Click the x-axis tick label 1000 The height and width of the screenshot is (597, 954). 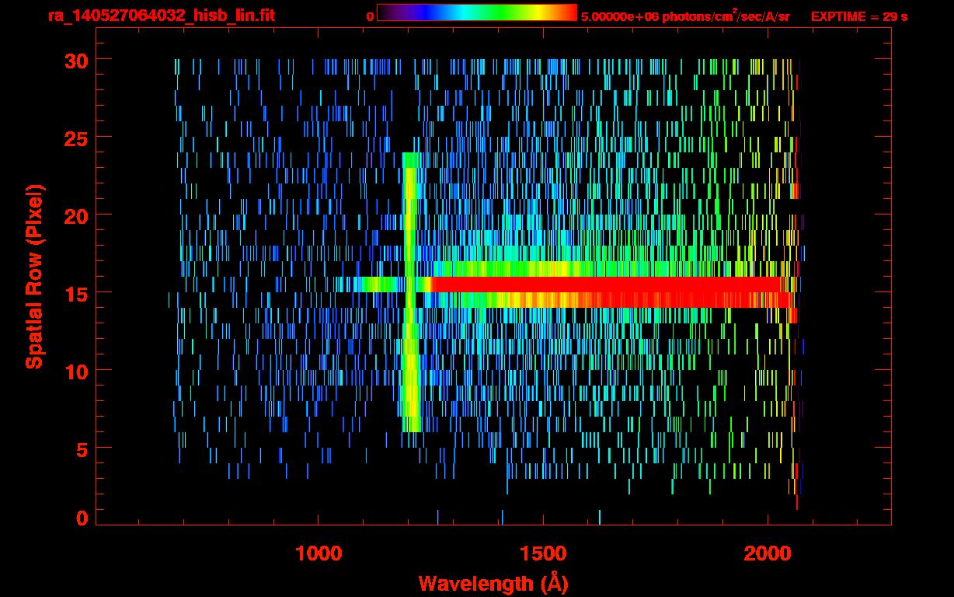319,553
